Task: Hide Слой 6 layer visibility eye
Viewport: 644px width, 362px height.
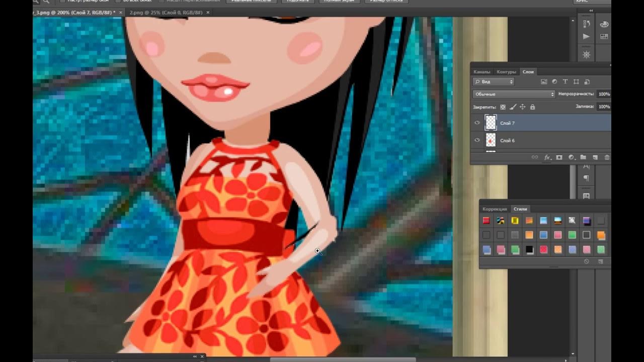Action: (x=477, y=140)
